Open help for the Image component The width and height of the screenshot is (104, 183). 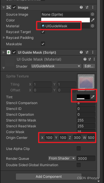pyautogui.click(x=81, y=7)
